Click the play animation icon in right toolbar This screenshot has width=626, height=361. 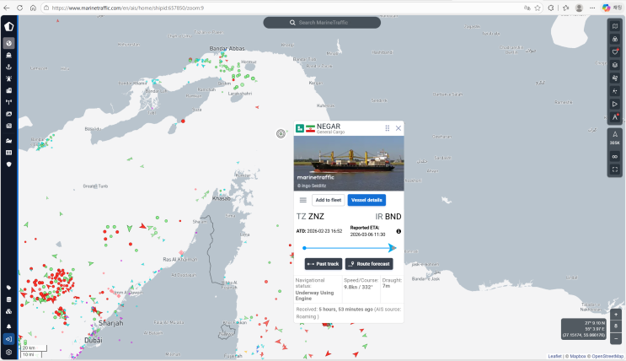click(615, 104)
